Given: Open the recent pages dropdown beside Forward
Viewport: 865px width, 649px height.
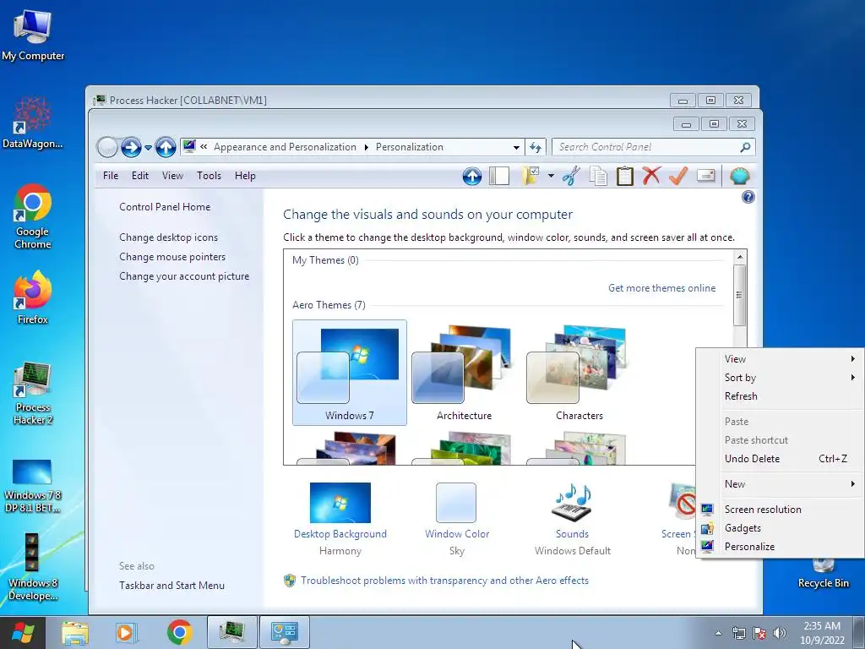Looking at the screenshot, I should coord(148,148).
